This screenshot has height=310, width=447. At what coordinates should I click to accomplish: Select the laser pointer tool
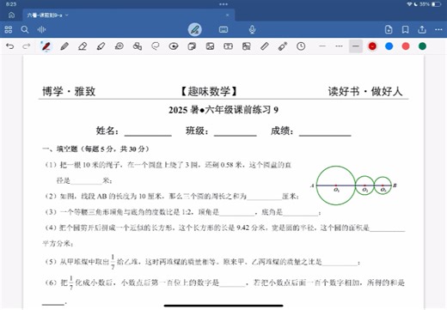pyautogui.click(x=283, y=46)
